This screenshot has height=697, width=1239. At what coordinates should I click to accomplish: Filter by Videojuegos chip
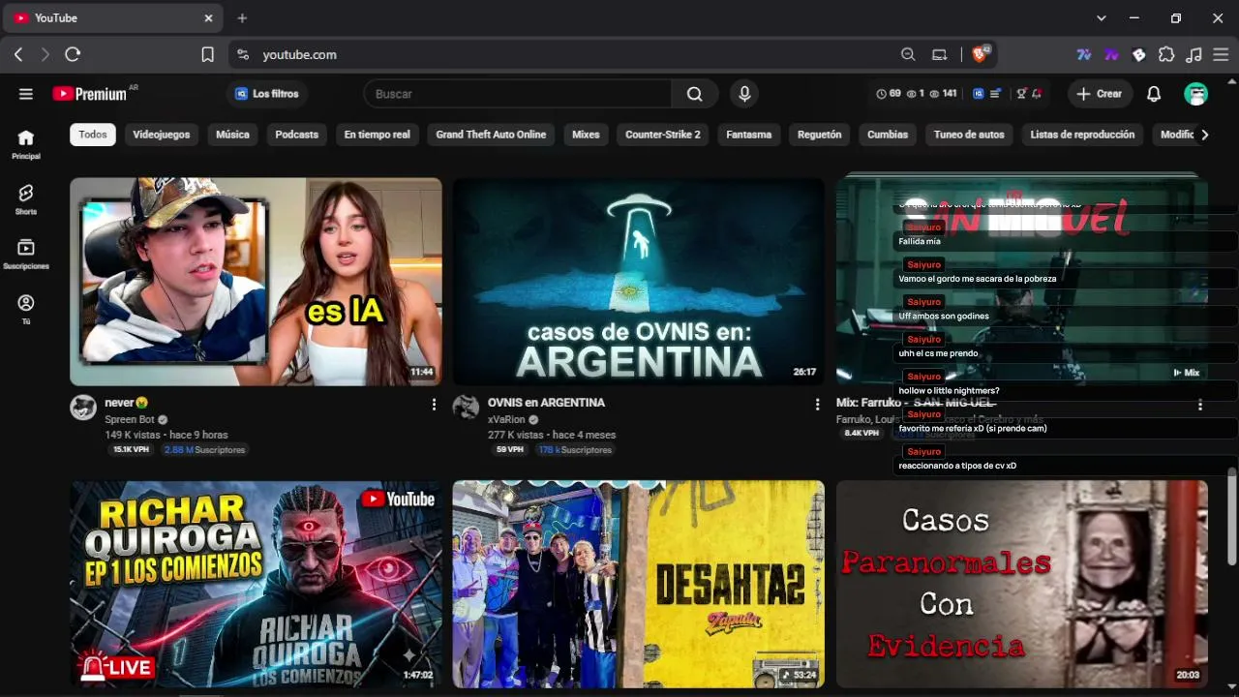tap(162, 135)
